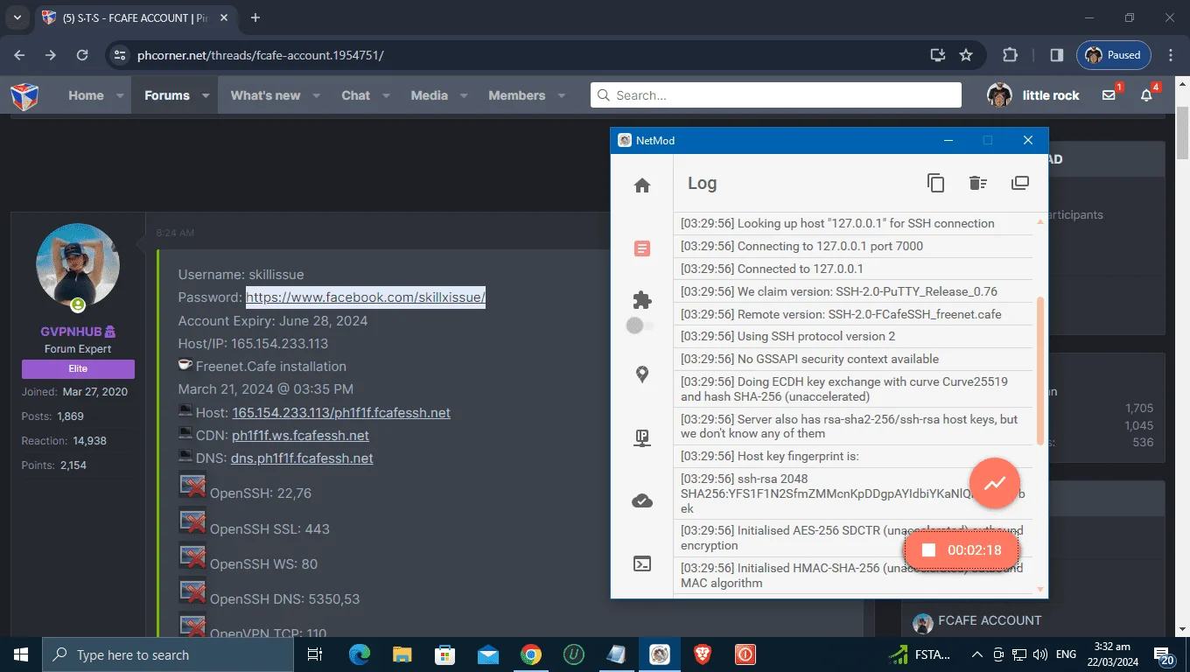The width and height of the screenshot is (1190, 672).
Task: Stop connection using 00:02:18 timer button
Action: click(x=962, y=550)
